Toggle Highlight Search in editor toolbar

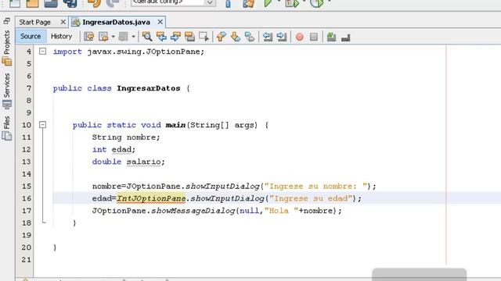coord(189,37)
